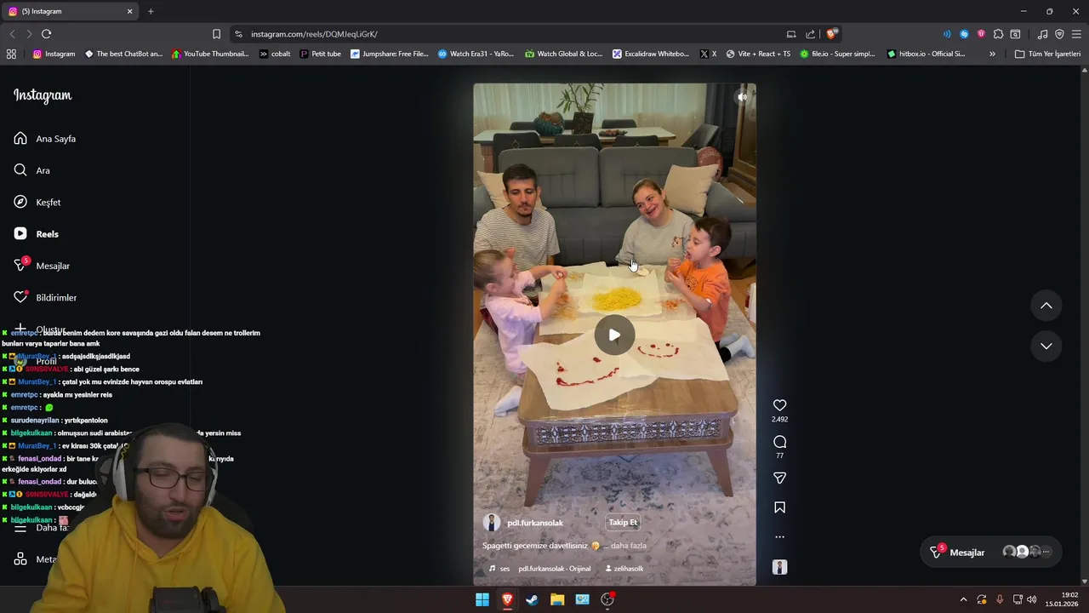Open the music note toolbar icon
Screen dimensions: 1089x613
click(x=1042, y=34)
